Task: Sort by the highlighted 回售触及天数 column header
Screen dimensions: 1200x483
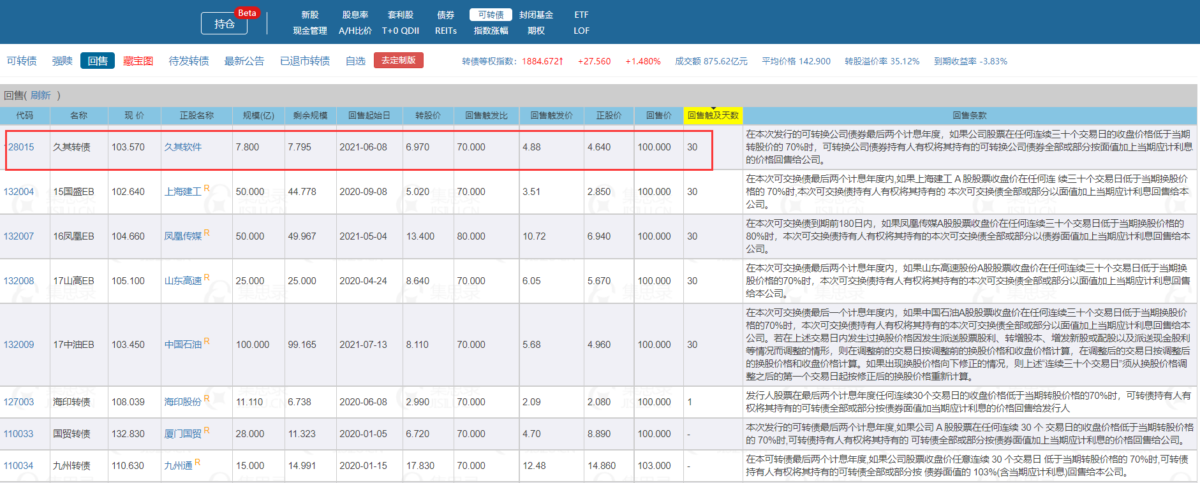Action: pos(713,115)
